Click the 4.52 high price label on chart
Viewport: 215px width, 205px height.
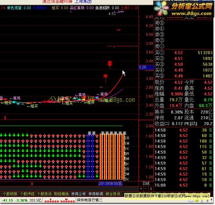click(x=112, y=14)
